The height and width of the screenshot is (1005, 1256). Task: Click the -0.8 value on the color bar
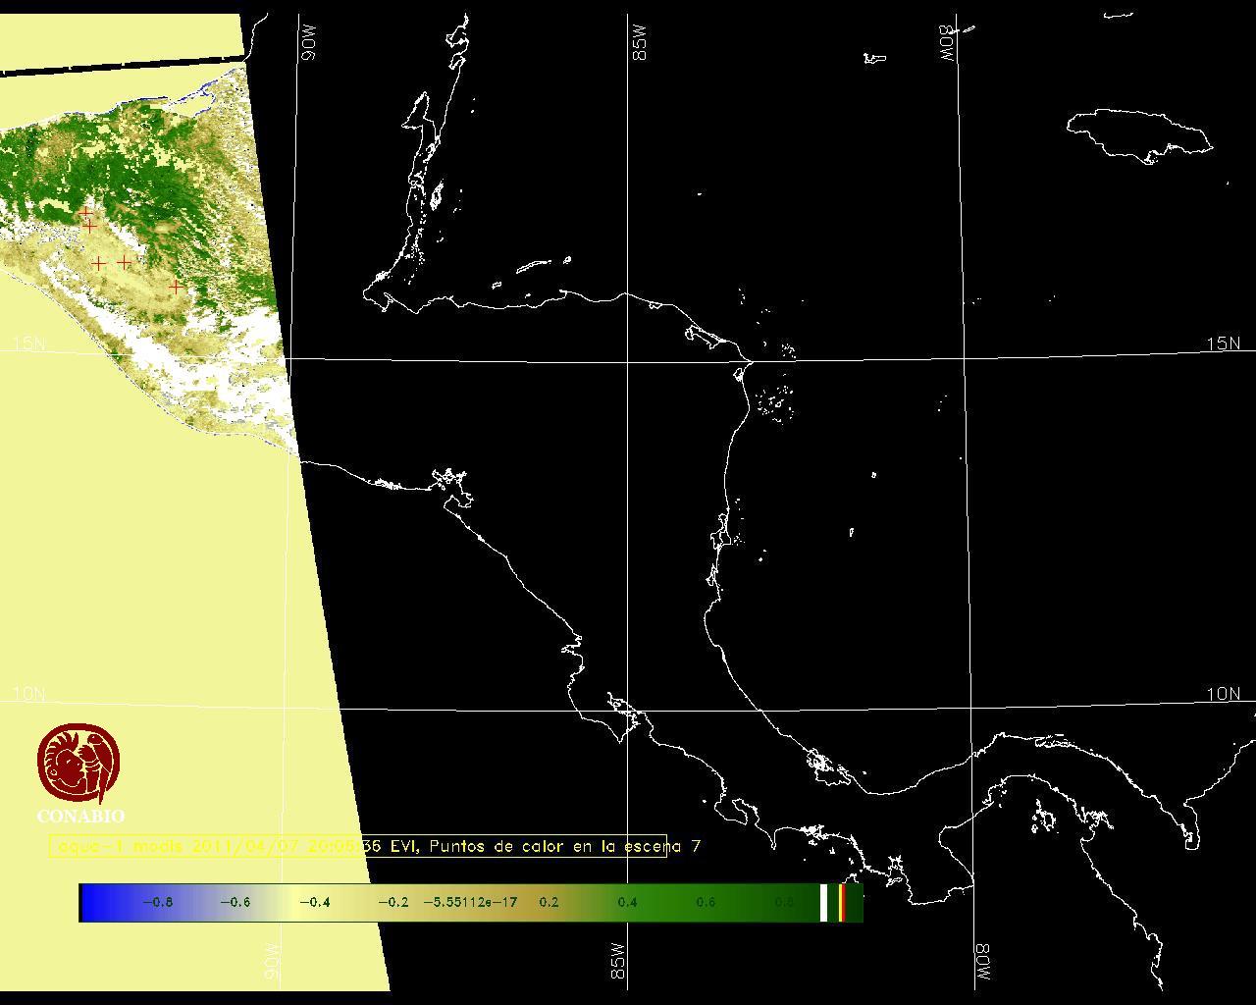(x=157, y=902)
